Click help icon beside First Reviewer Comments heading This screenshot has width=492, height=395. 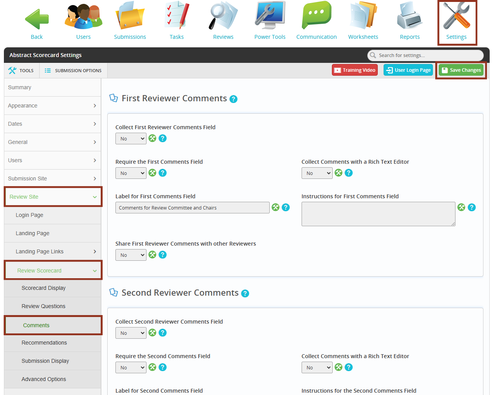pyautogui.click(x=234, y=99)
